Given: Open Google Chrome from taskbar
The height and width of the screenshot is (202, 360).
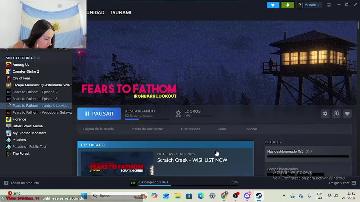Looking at the screenshot, I should tap(224, 196).
